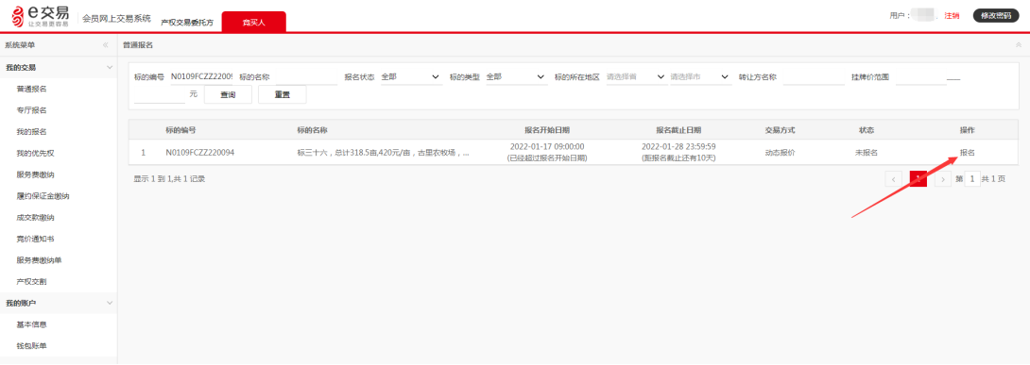Click the 报名开始日期 column header
This screenshot has width=1030, height=365.
coord(547,130)
